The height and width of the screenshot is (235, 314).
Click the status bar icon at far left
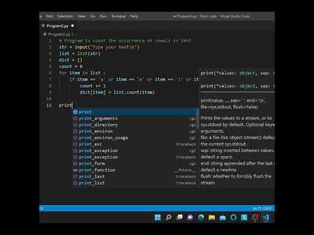[x=42, y=208]
